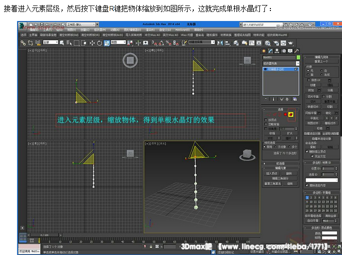The image size is (342, 255).
Task: Click the Grow selection button
Action: pos(289,133)
